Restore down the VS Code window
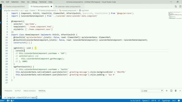 pyautogui.click(x=177, y=2)
